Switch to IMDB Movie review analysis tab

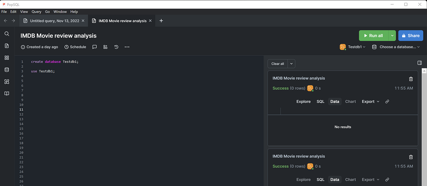coord(122,21)
